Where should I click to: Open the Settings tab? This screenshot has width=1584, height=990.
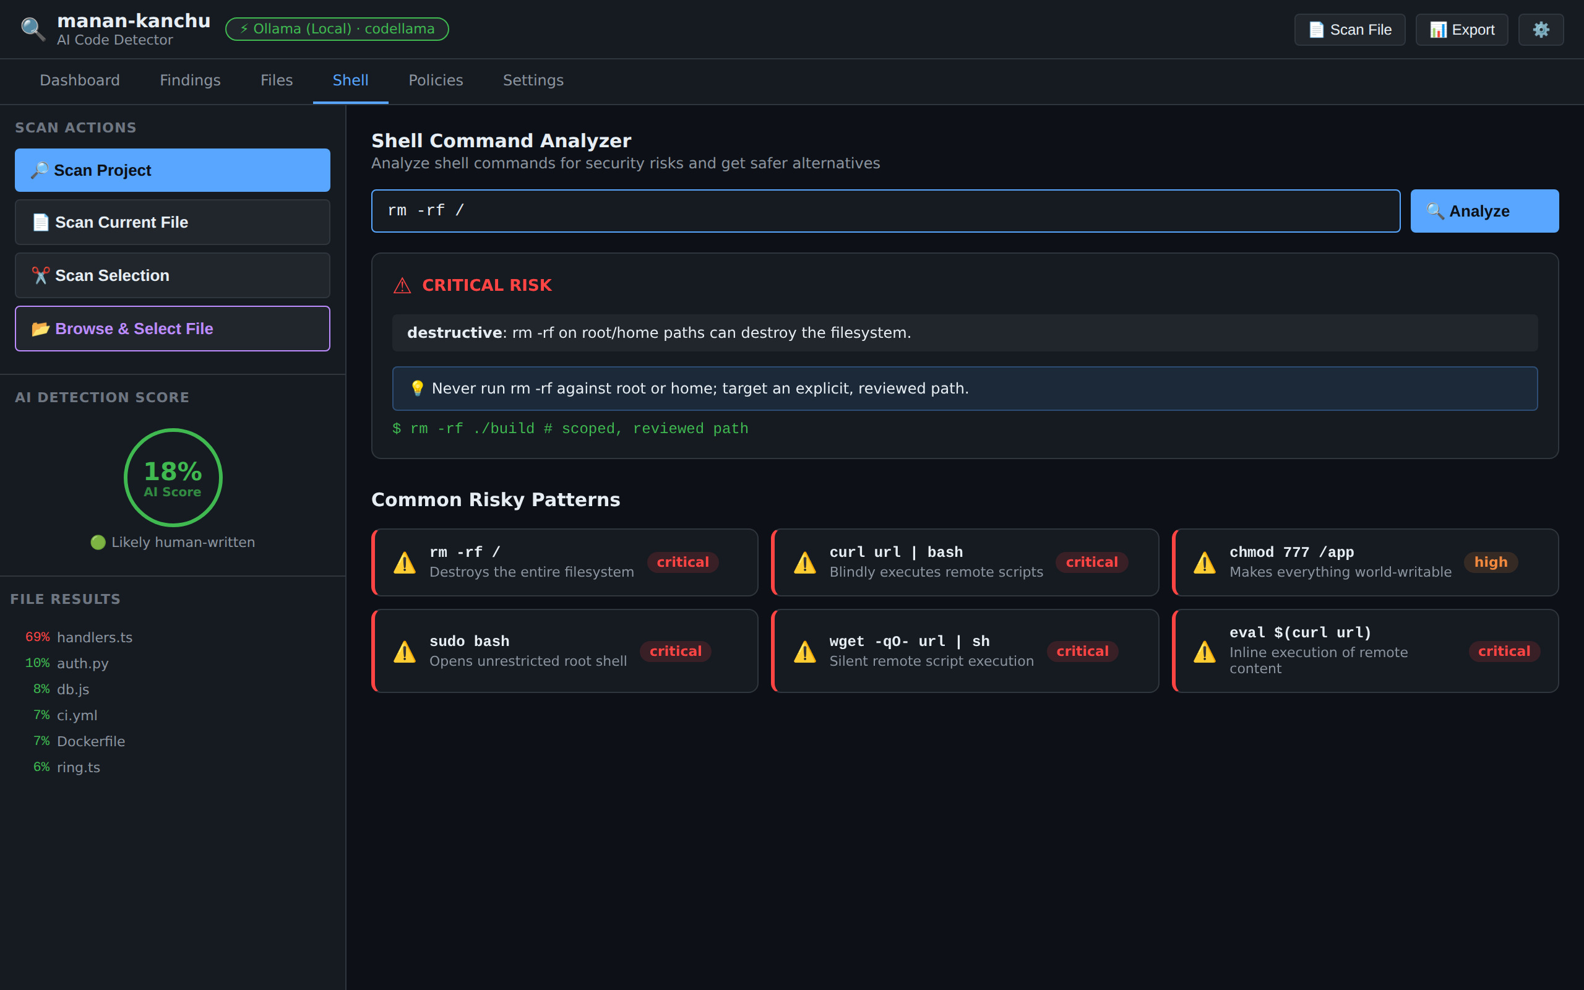pos(533,80)
